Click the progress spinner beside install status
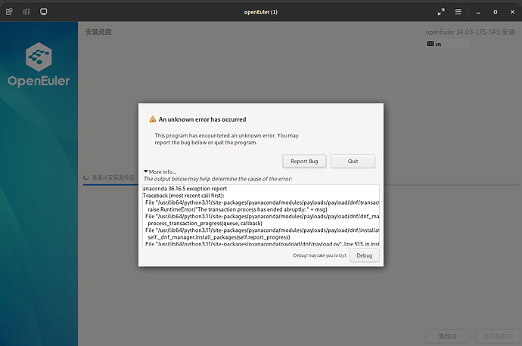522x346 pixels. 86,178
